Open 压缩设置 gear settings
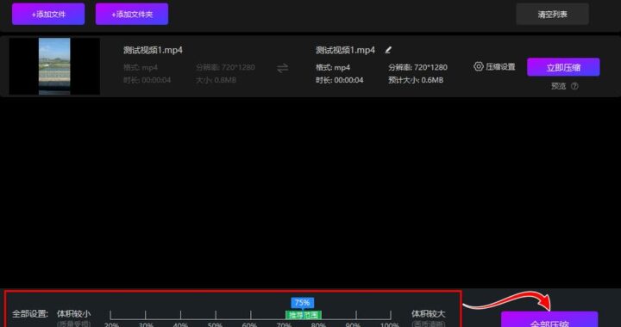 point(494,67)
